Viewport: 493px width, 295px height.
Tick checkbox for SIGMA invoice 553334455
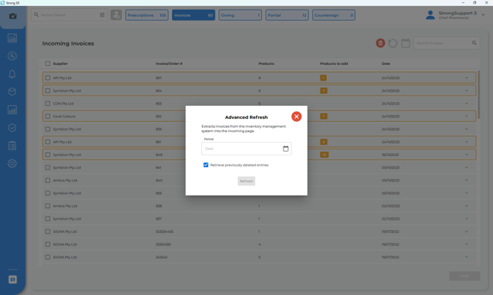tap(48, 232)
